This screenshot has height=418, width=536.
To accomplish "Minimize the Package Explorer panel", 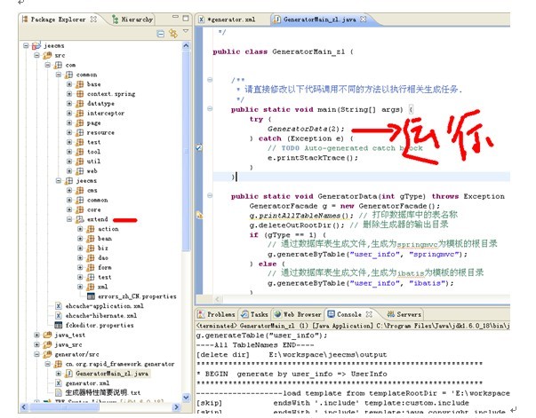I will [175, 17].
